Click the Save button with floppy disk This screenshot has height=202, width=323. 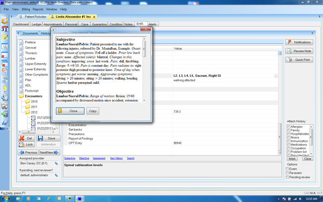(x=48, y=138)
